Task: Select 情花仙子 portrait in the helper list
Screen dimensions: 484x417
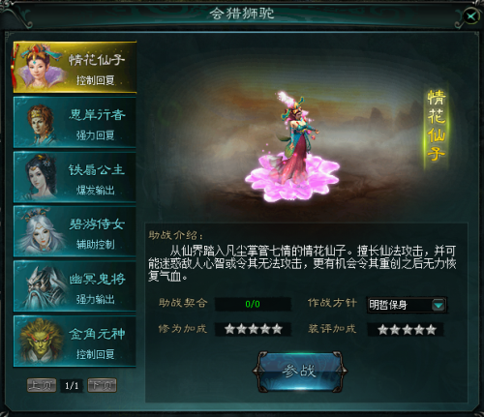Action: tap(38, 67)
